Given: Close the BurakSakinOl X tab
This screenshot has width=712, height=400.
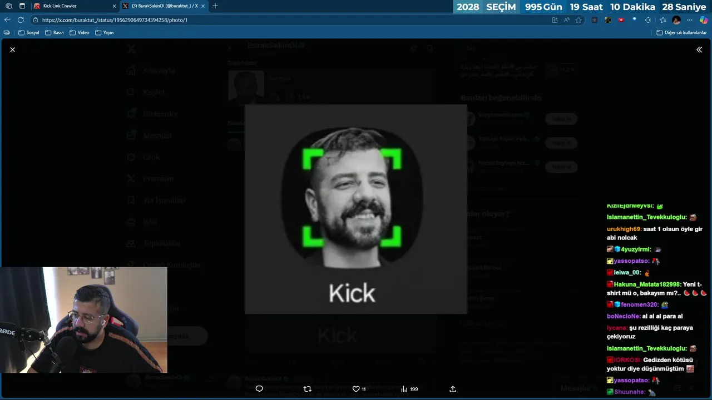Looking at the screenshot, I should pos(204,6).
